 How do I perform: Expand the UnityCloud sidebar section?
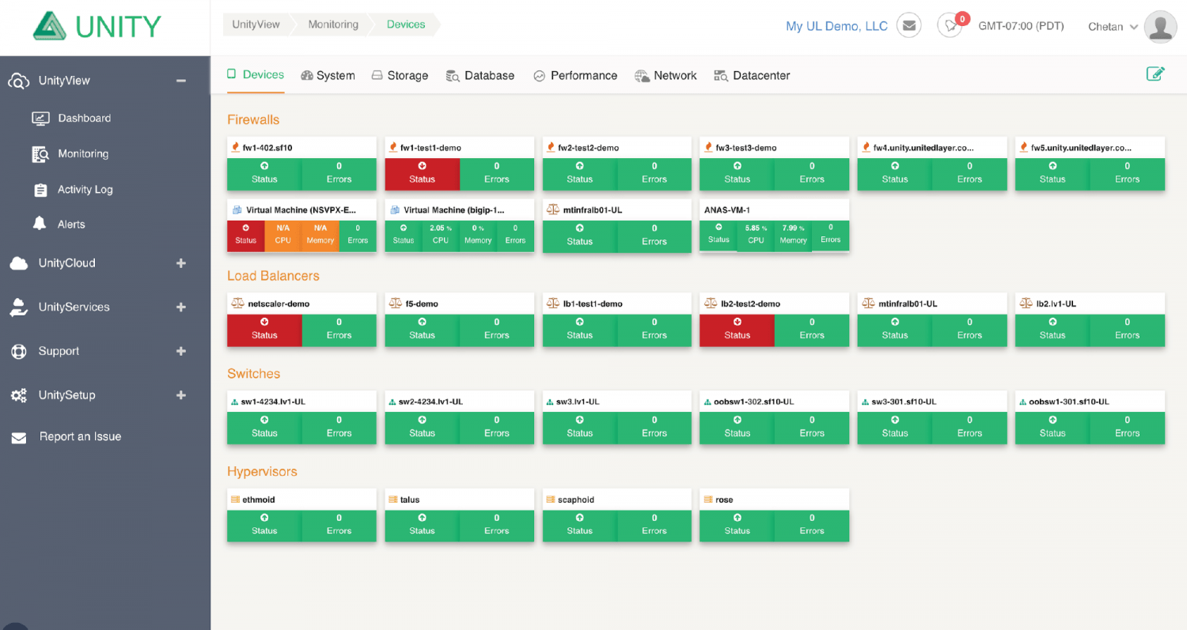(x=180, y=263)
